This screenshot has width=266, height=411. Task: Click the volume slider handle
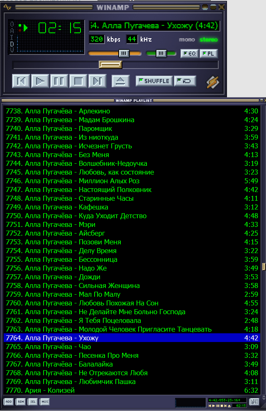124,53
